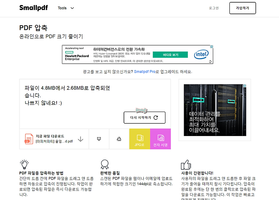Click the award ribbon icon
Screen dimensions: 279x200
pos(105,164)
